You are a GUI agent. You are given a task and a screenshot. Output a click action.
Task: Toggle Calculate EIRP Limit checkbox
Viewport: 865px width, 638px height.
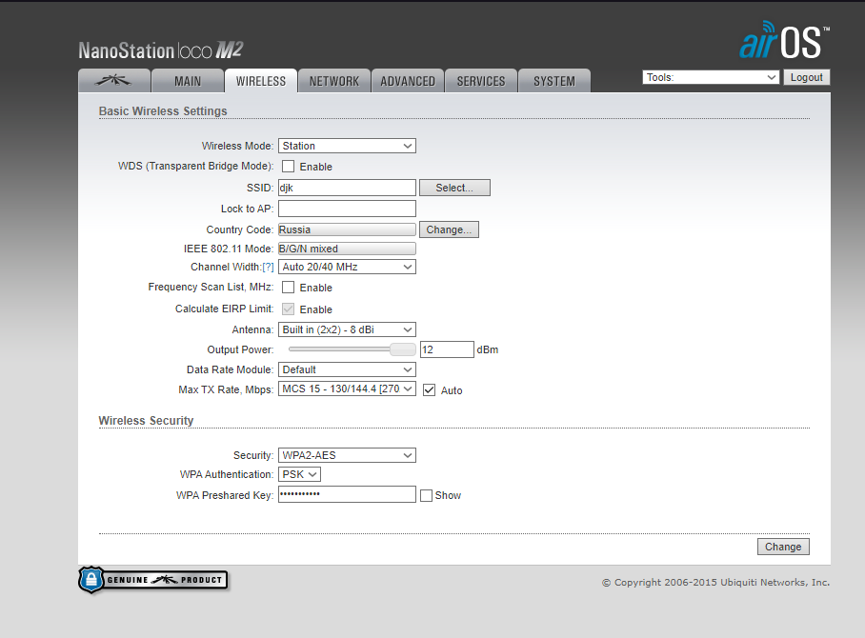(288, 309)
